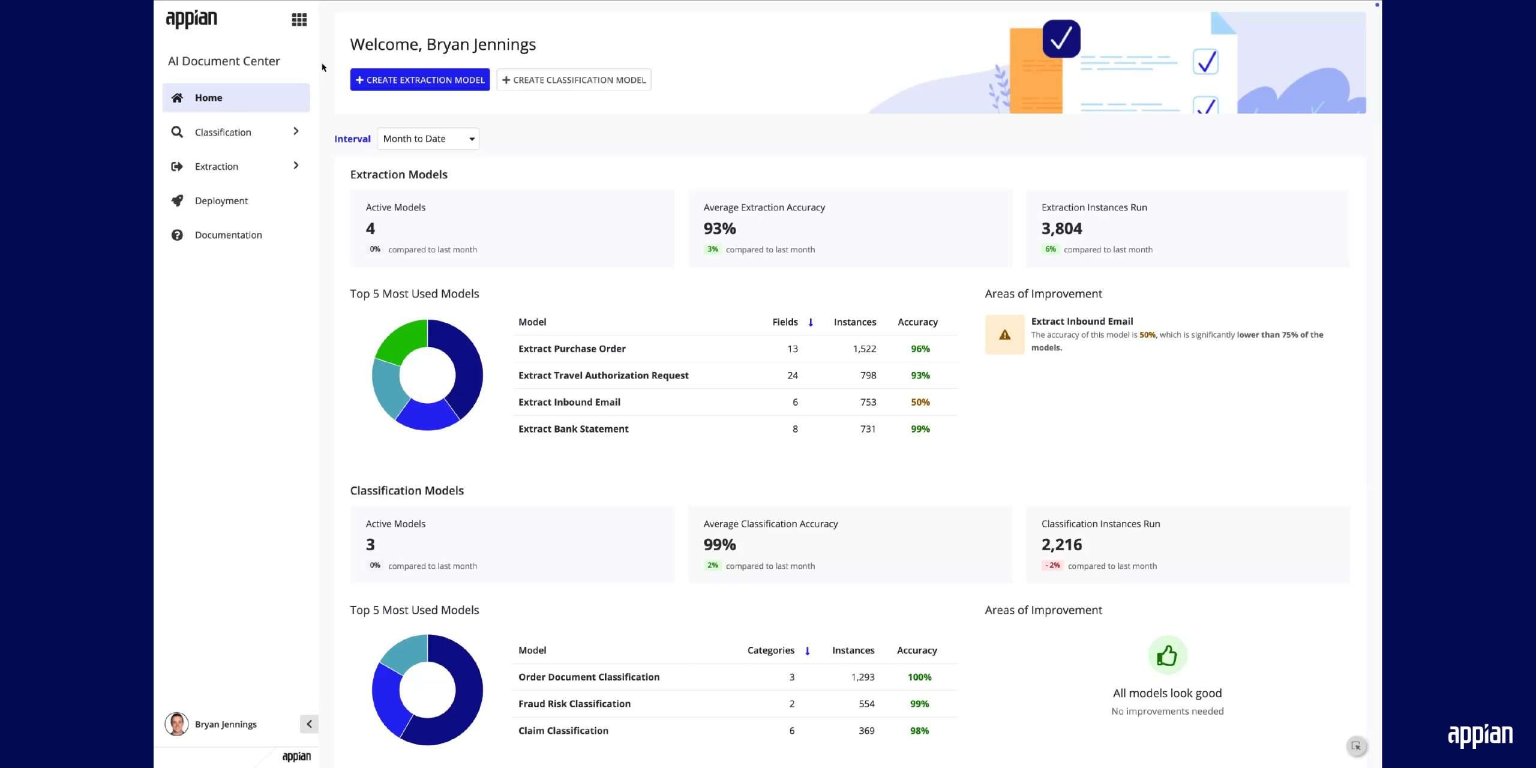Select Documentation in the sidebar menu
Viewport: 1536px width, 768px height.
(x=228, y=235)
